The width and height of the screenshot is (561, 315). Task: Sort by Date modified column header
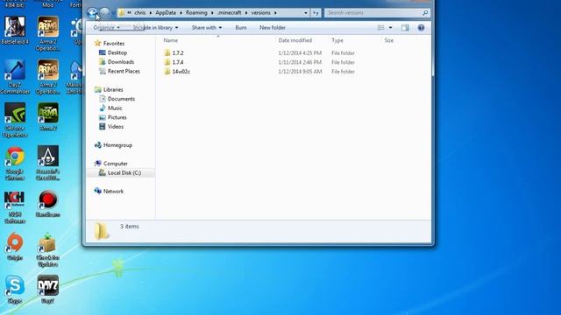pyautogui.click(x=295, y=40)
